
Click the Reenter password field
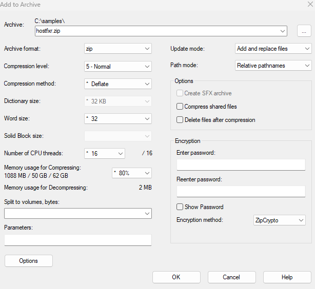click(x=241, y=191)
